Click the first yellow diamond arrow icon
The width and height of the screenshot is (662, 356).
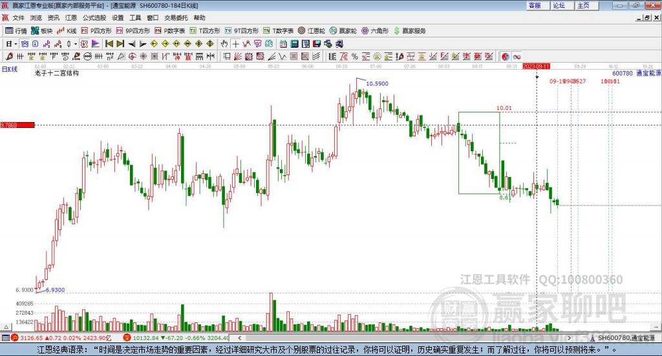[x=154, y=44]
